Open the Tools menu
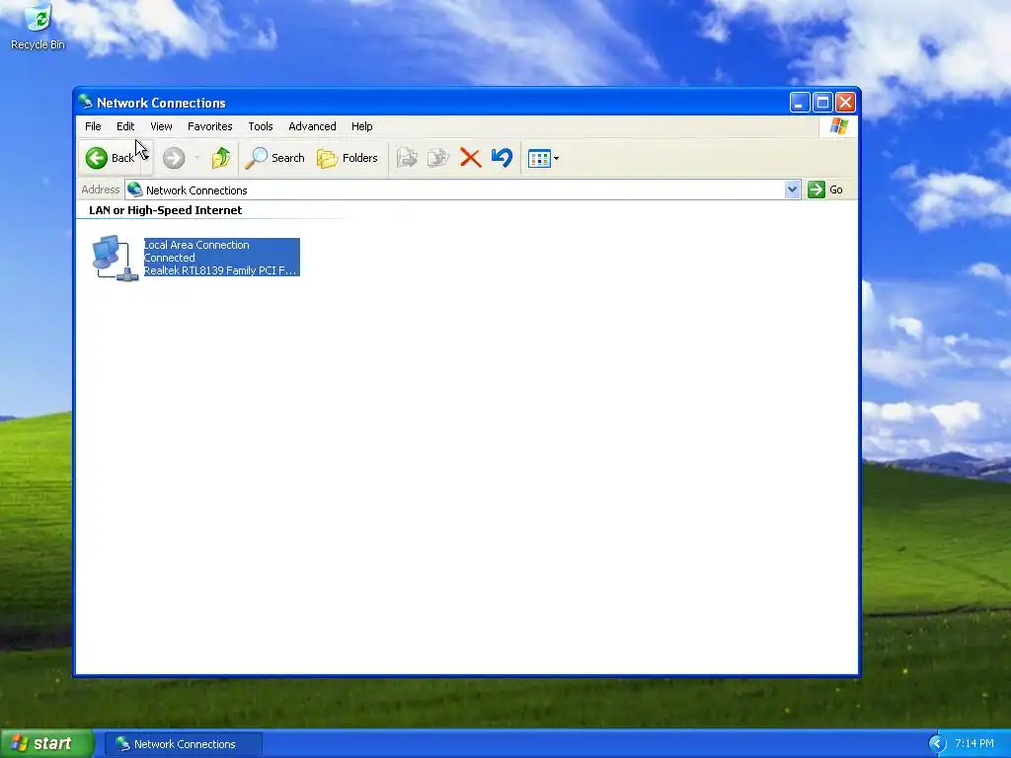Viewport: 1011px width, 758px height. (x=261, y=126)
